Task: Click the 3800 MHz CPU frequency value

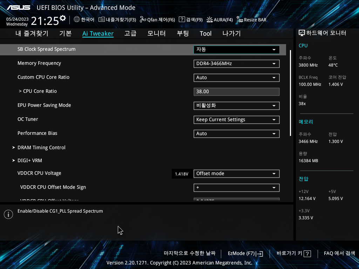Action: click(308, 65)
